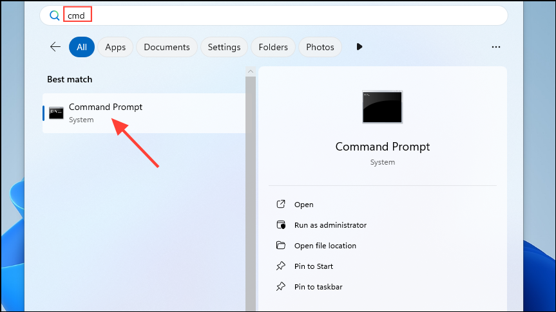This screenshot has height=312, width=556.
Task: Click the large Command Prompt preview icon
Action: click(382, 107)
